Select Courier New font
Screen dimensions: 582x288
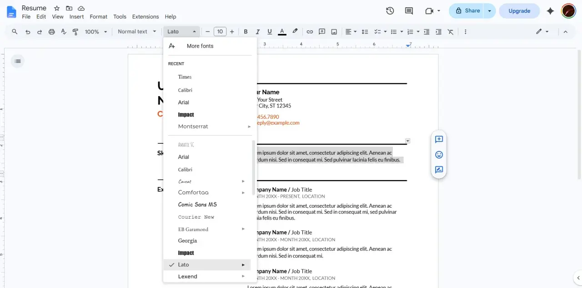[207, 217]
